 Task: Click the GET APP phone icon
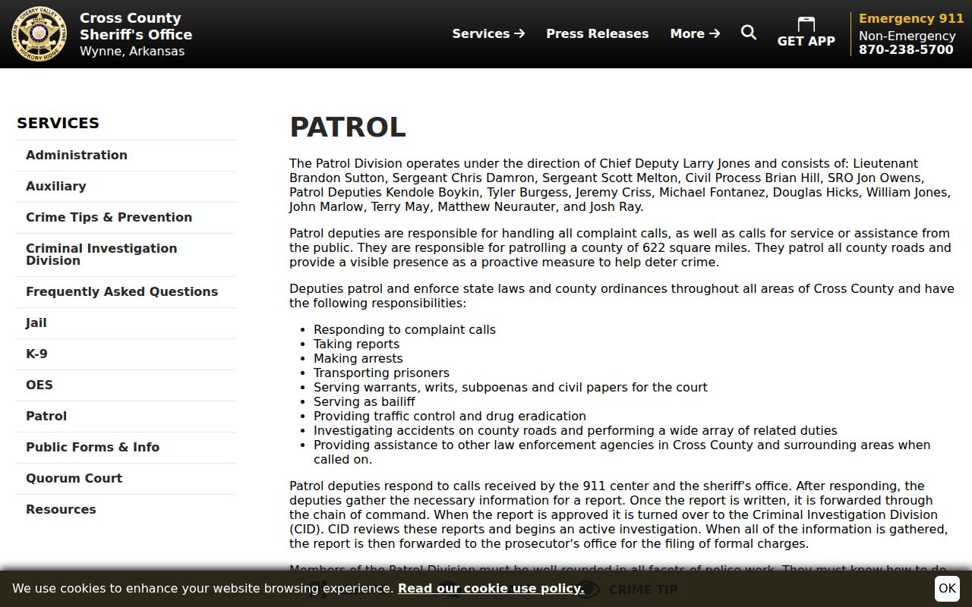[806, 24]
